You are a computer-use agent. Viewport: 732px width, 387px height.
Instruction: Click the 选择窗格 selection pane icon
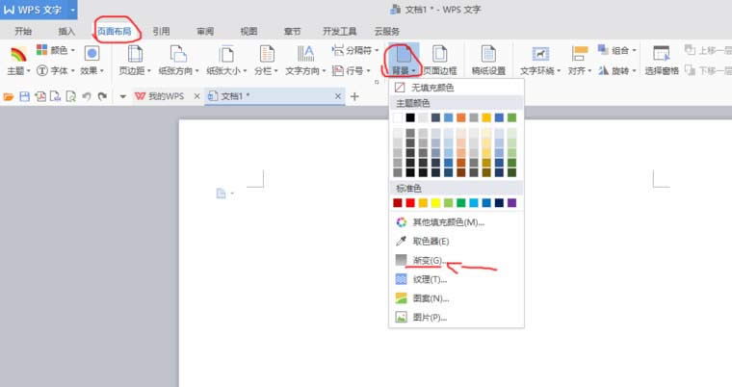click(x=661, y=54)
